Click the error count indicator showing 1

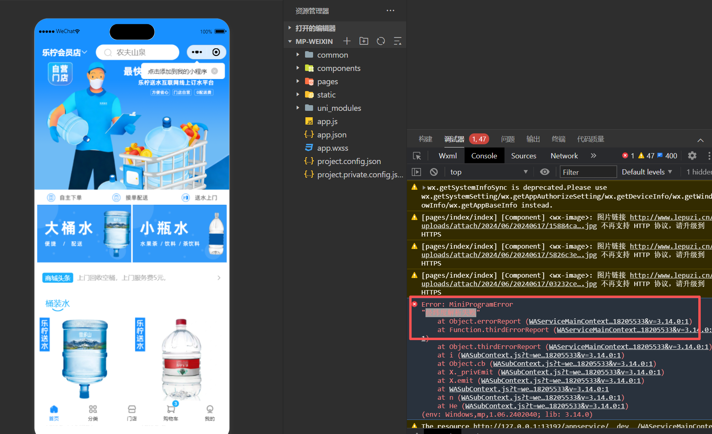pos(628,156)
